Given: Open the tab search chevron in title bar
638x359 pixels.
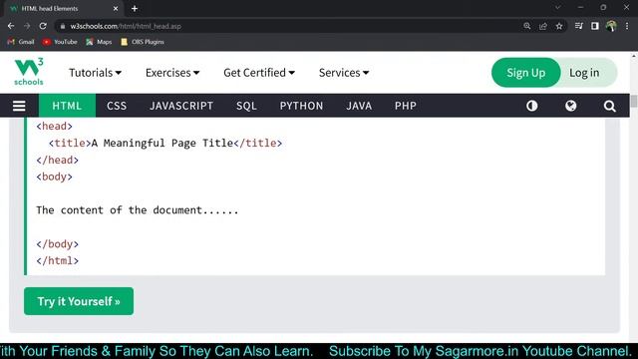Looking at the screenshot, I should (558, 7).
